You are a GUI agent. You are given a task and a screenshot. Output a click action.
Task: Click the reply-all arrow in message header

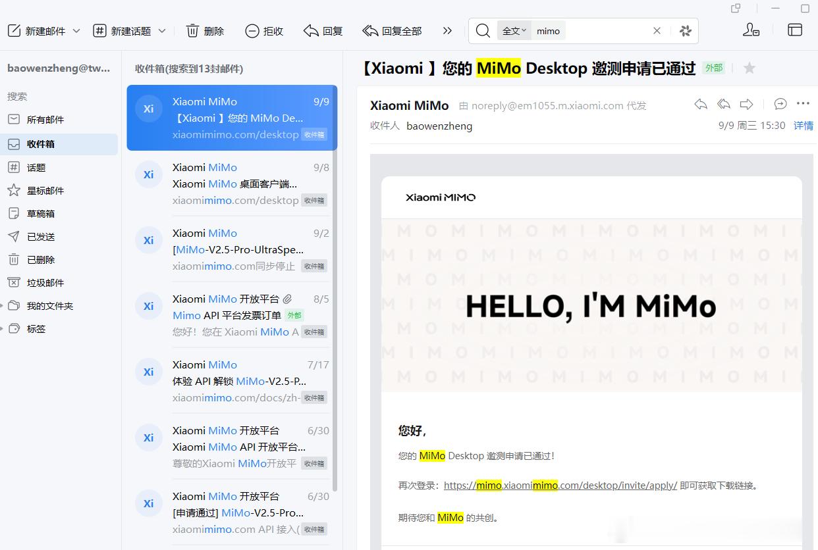click(724, 104)
